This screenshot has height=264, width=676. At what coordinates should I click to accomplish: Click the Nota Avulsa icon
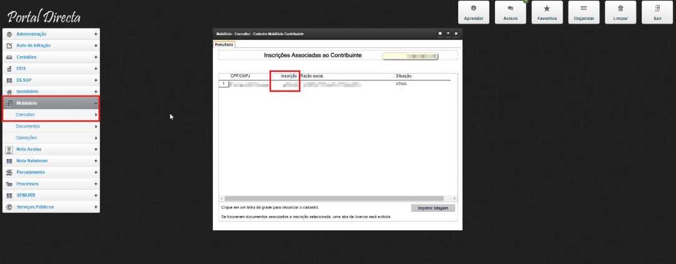coord(9,149)
